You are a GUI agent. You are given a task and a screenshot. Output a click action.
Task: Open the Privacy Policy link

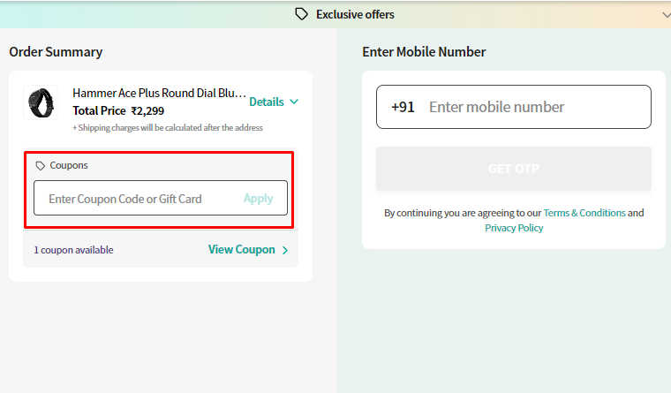click(514, 228)
